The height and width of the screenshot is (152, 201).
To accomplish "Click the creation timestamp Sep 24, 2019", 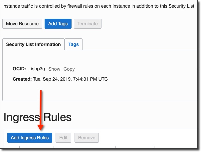I will coord(70,79).
